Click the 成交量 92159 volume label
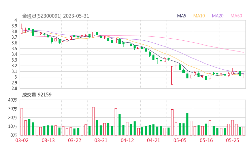Screen dimensions: 249x148 pyautogui.click(x=37, y=95)
